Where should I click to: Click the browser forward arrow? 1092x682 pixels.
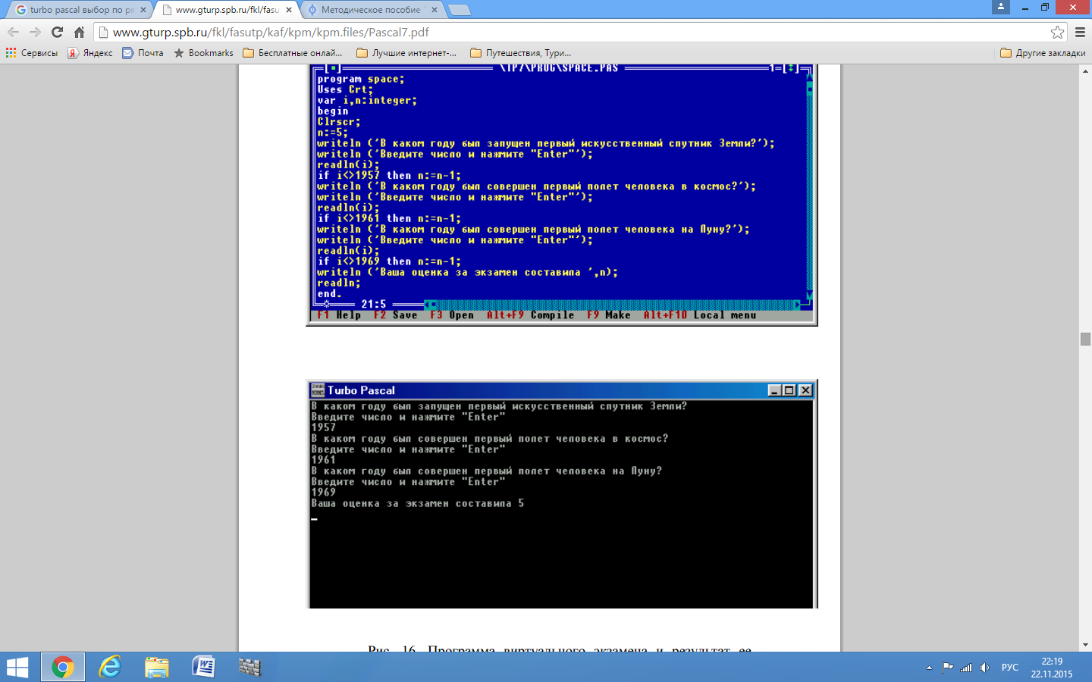coord(35,33)
